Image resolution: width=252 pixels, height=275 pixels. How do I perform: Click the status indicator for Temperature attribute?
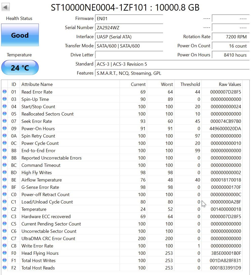click(5, 209)
